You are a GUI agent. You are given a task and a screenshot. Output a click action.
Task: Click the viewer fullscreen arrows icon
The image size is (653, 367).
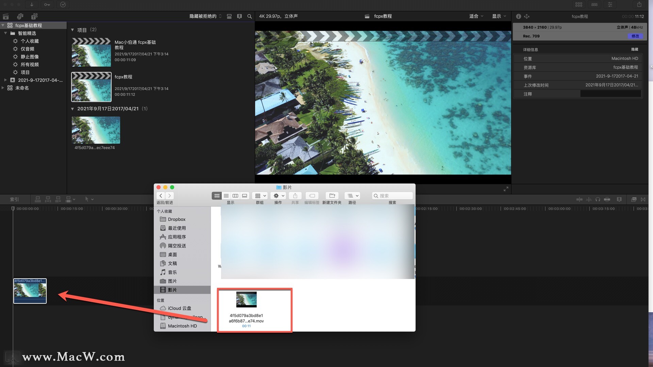[506, 189]
